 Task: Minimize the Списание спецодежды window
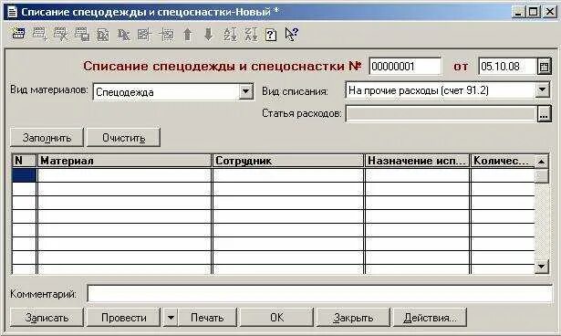click(x=518, y=12)
